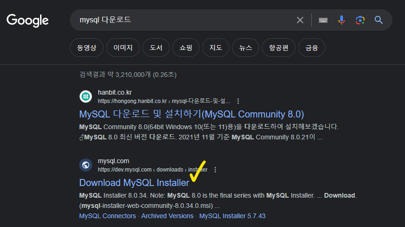The height and width of the screenshot is (227, 405).
Task: Open the MySQL Installer 5.7.43 sitelink
Action: tap(232, 216)
